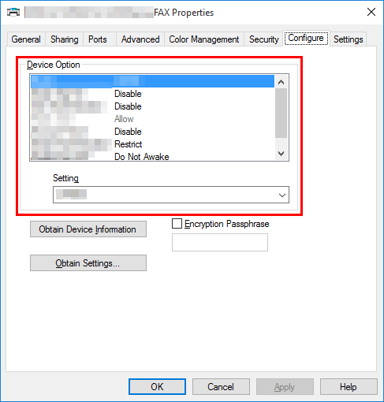The width and height of the screenshot is (384, 402).
Task: Click Obtain Device Information button
Action: [88, 229]
